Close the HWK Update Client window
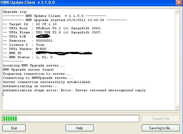Screen dimensions: 183x134 coord(179,2)
